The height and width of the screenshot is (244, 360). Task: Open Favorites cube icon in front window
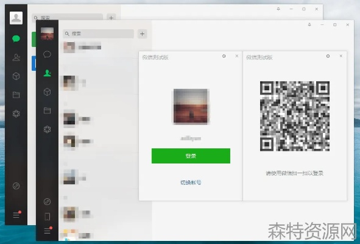[47, 92]
